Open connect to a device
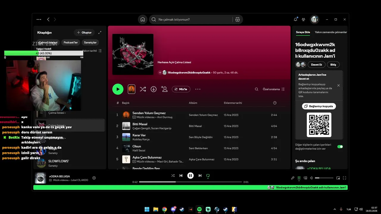This screenshot has width=381, height=214. point(305,178)
